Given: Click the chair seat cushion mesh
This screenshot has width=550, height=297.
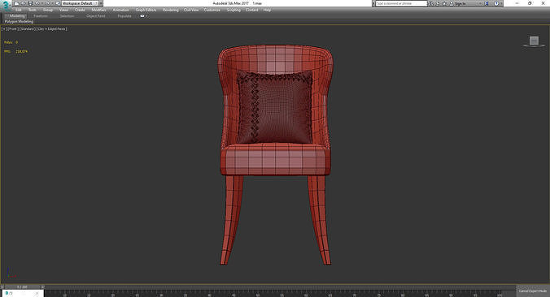Looking at the screenshot, I should 275,160.
